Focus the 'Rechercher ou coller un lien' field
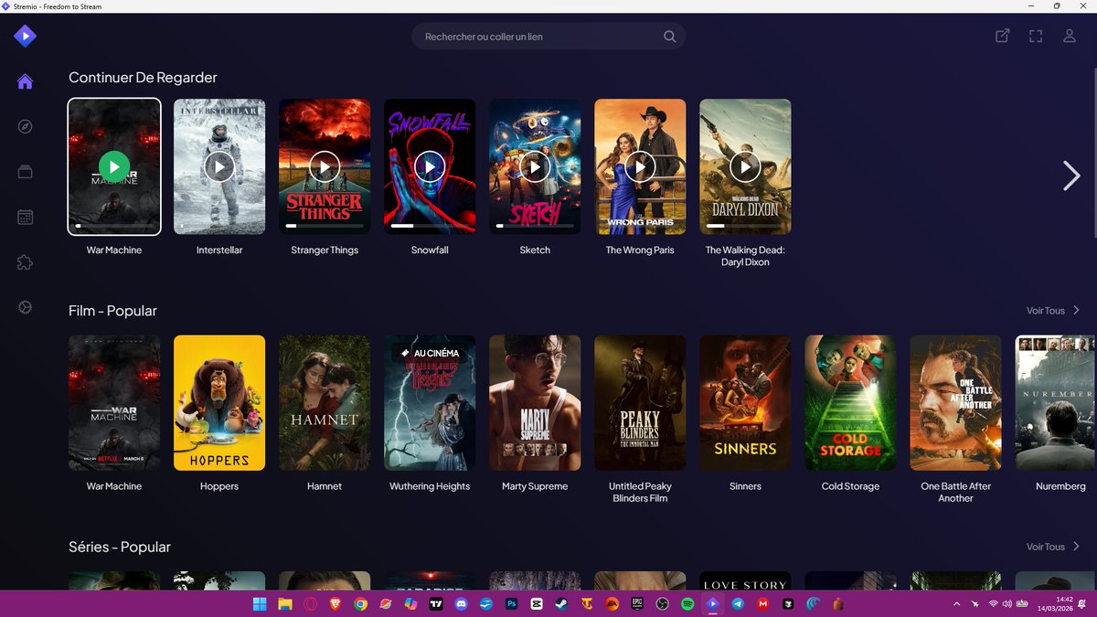 click(548, 37)
